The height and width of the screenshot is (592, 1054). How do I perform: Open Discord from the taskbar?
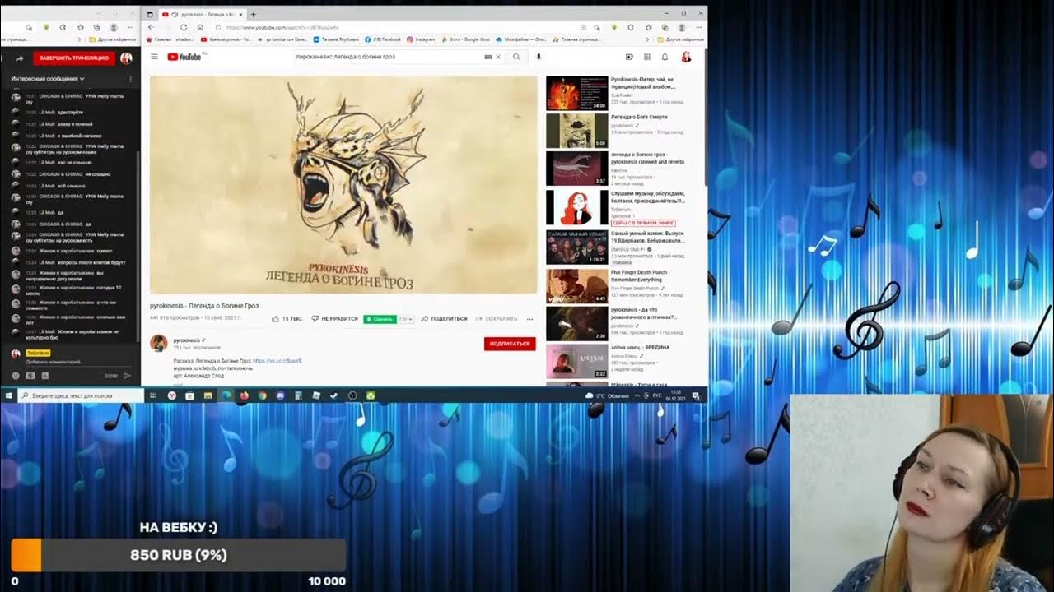click(x=280, y=395)
